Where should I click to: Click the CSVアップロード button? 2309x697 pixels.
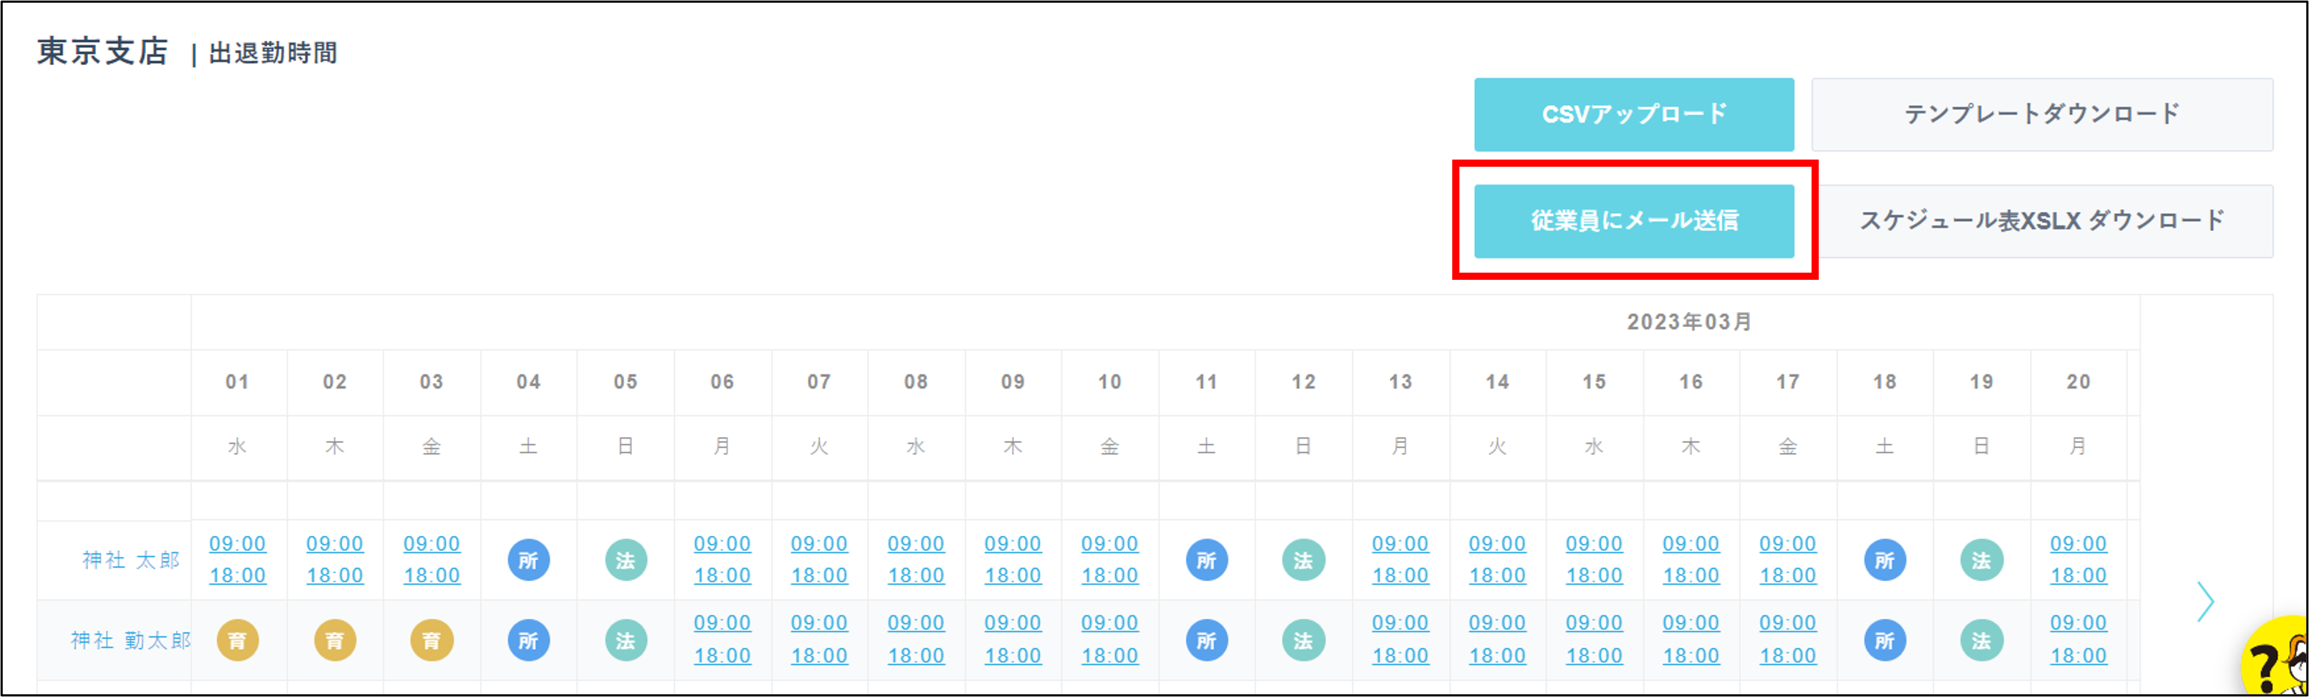(1633, 114)
